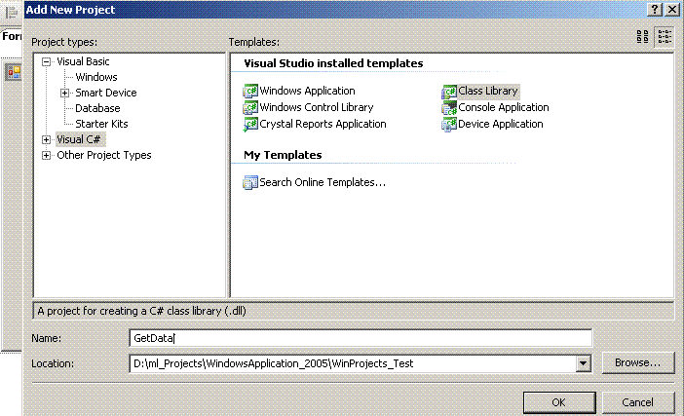The width and height of the screenshot is (684, 416).
Task: Select the Smart Device project type
Action: (106, 93)
